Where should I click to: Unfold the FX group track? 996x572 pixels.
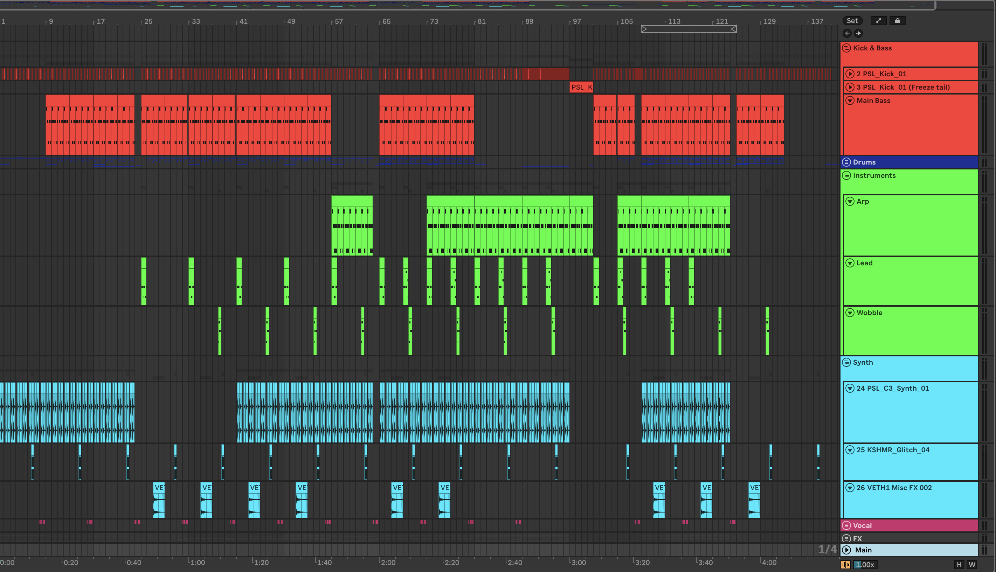point(847,539)
